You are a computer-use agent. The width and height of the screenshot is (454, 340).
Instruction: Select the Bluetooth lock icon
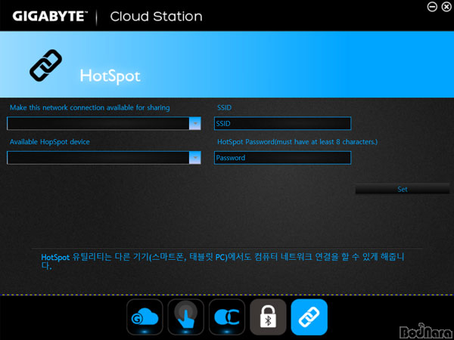[x=268, y=317]
